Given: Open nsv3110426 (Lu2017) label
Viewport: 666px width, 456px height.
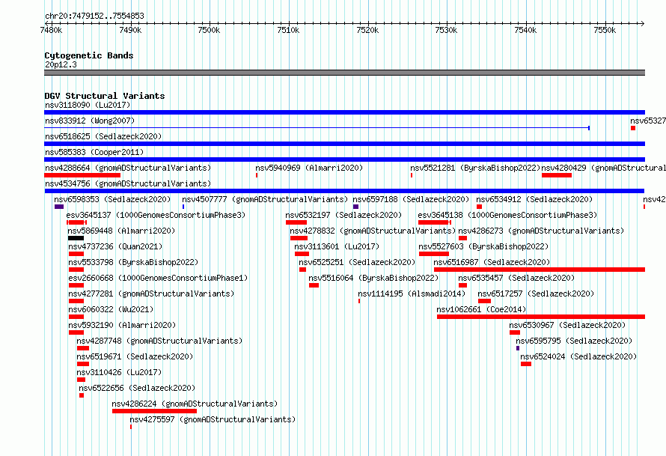Looking at the screenshot, I should tap(119, 372).
